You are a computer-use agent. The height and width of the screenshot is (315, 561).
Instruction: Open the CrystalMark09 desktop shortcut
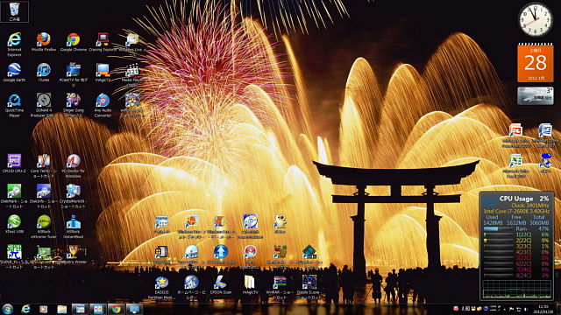(x=73, y=196)
